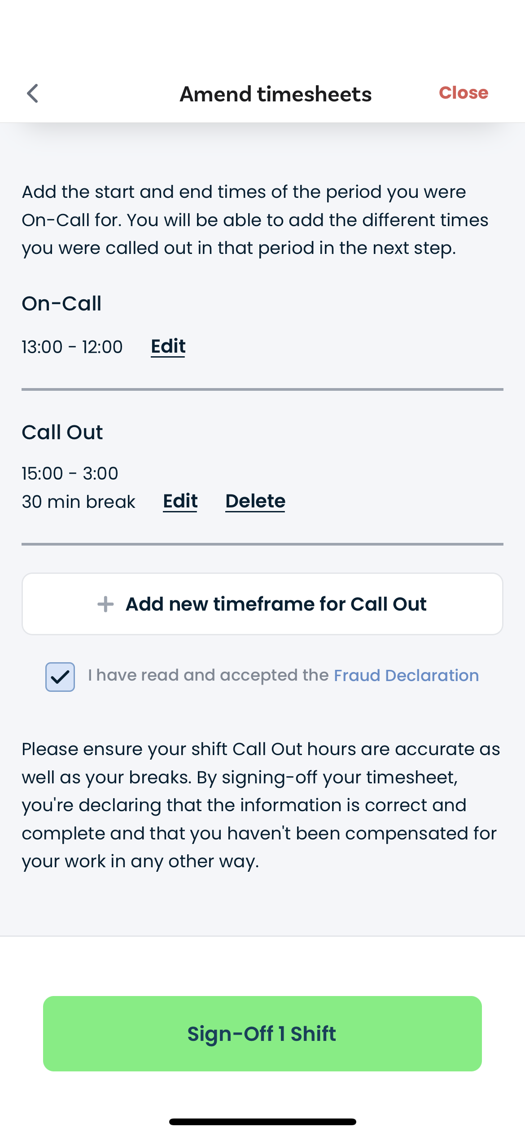
Task: Tap the 30 min break label
Action: tap(79, 501)
